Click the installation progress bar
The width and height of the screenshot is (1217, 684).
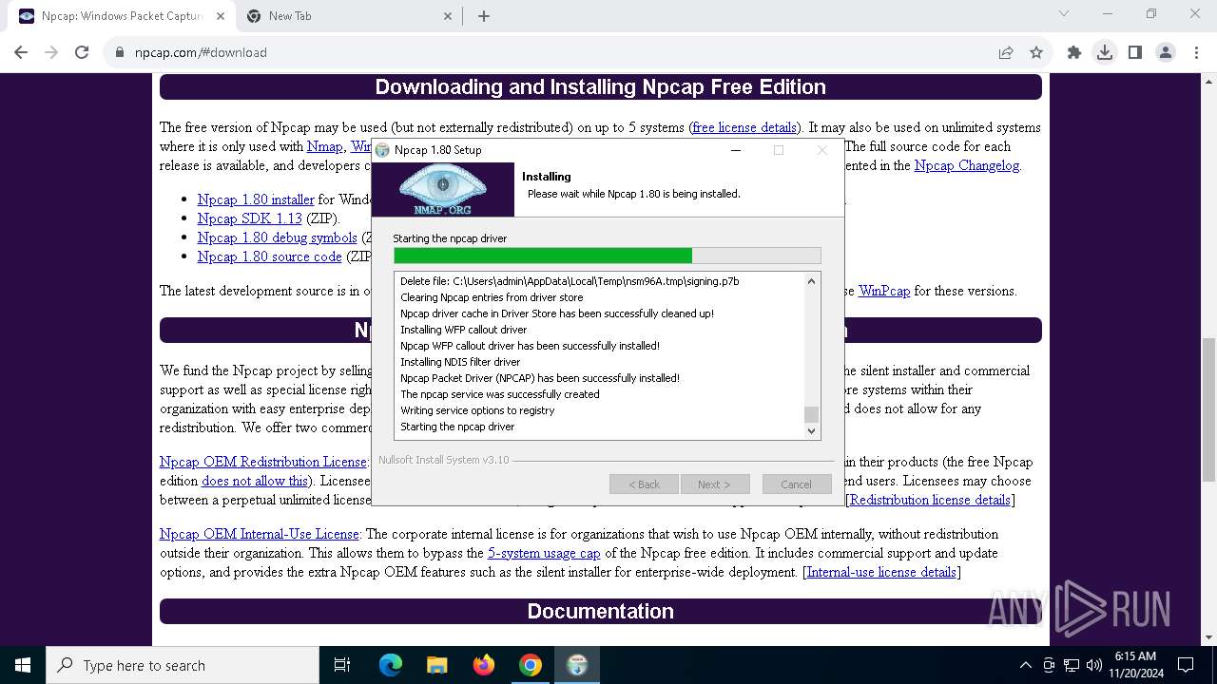[607, 256]
